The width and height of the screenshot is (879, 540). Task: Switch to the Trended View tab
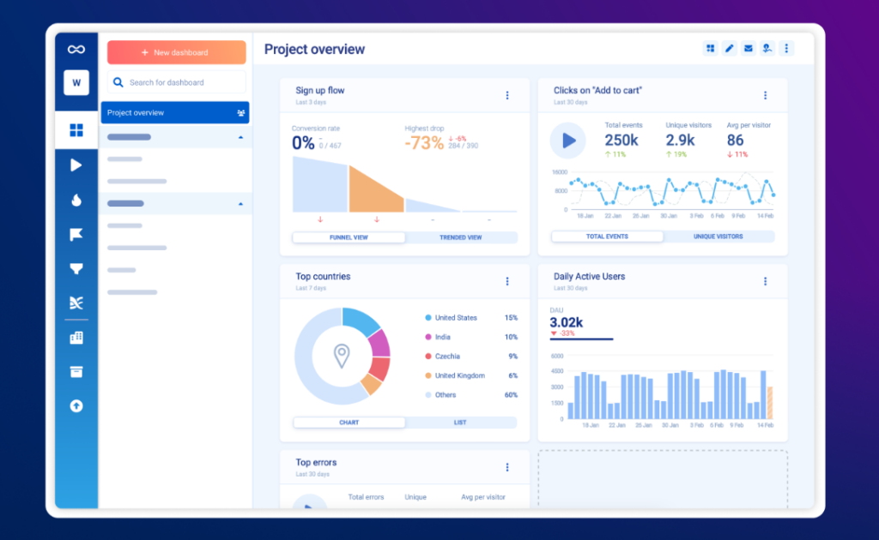click(461, 237)
